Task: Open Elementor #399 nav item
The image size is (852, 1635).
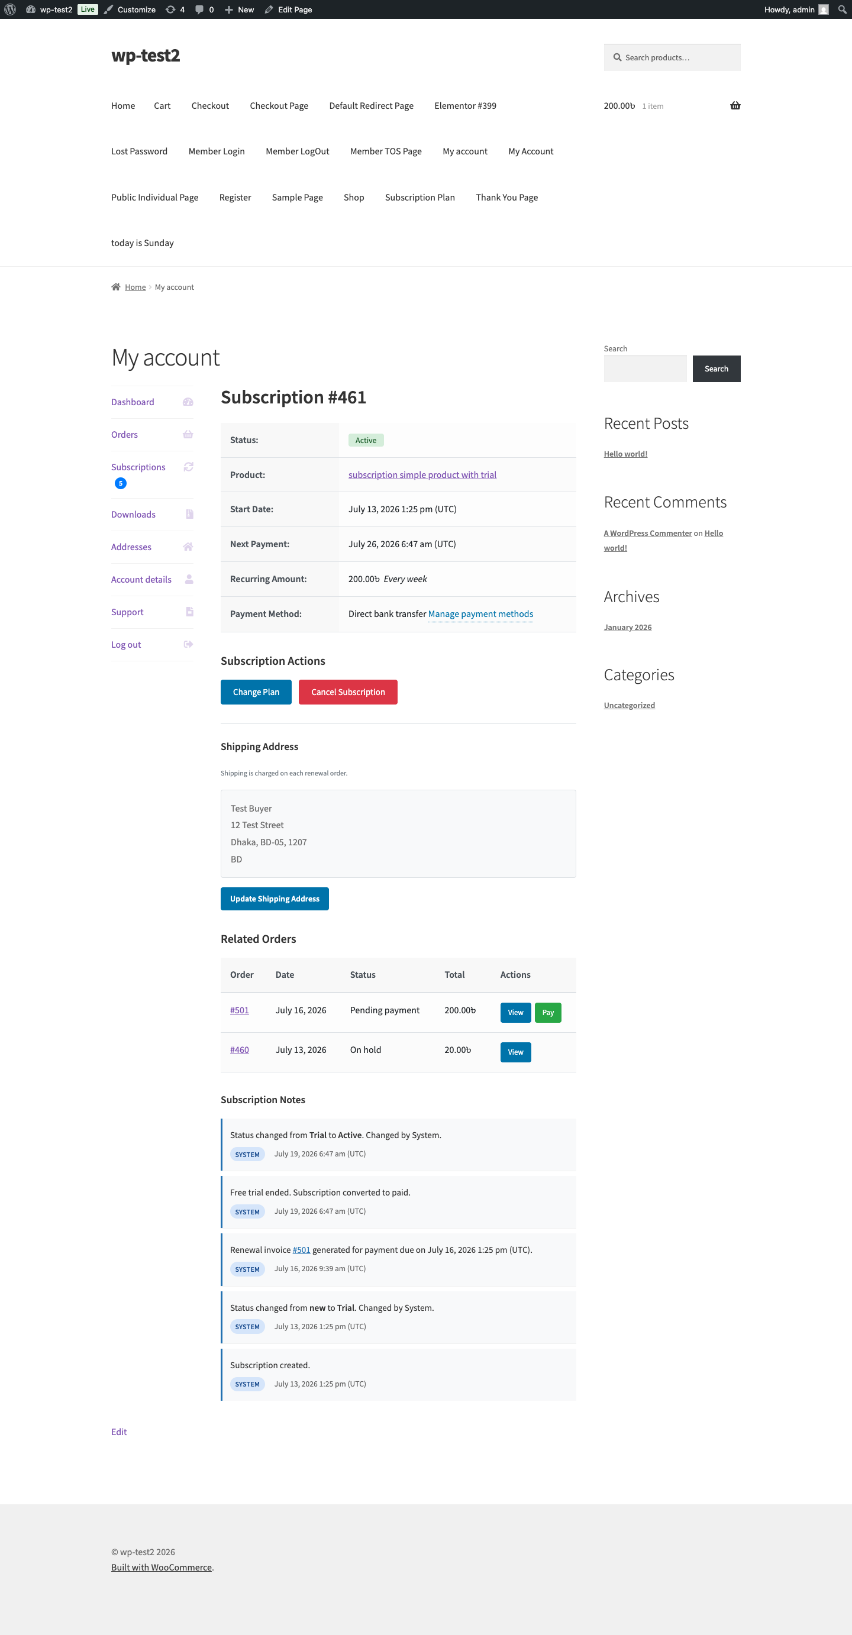Action: pyautogui.click(x=464, y=105)
